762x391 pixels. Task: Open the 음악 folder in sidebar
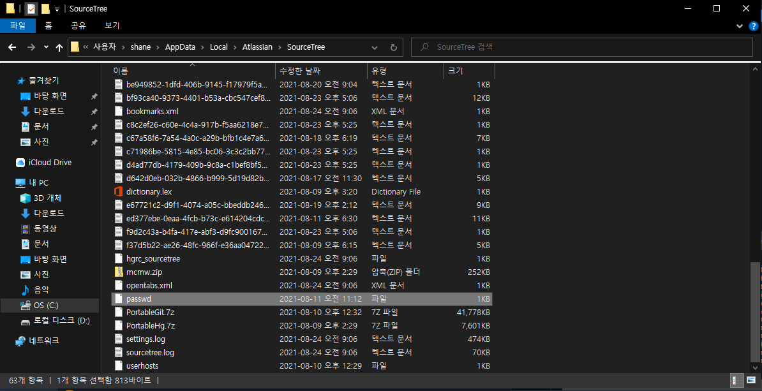point(41,290)
